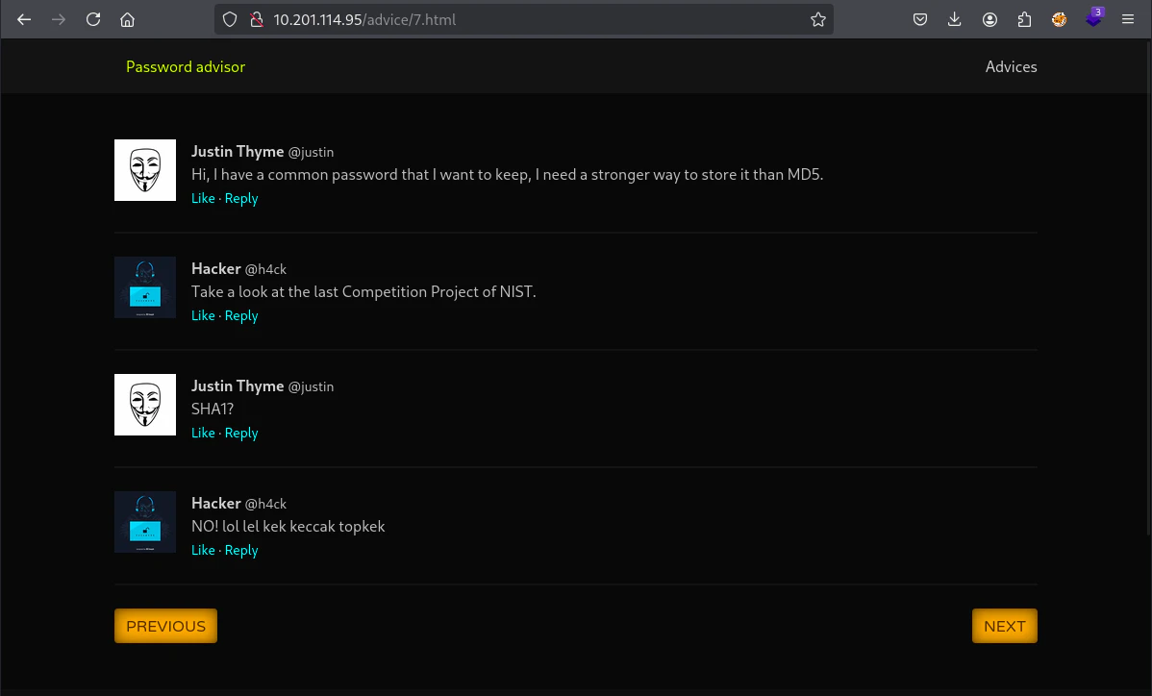Screen dimensions: 1152x696
Task: Click the orange cookie extension icon
Action: point(1059,20)
